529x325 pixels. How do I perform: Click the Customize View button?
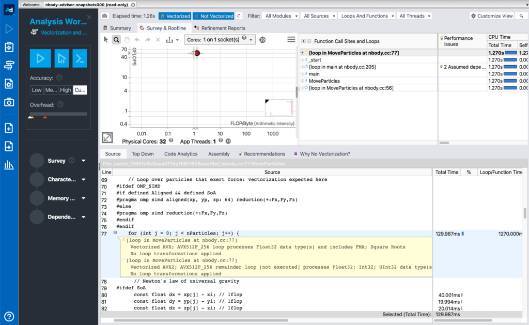(492, 16)
